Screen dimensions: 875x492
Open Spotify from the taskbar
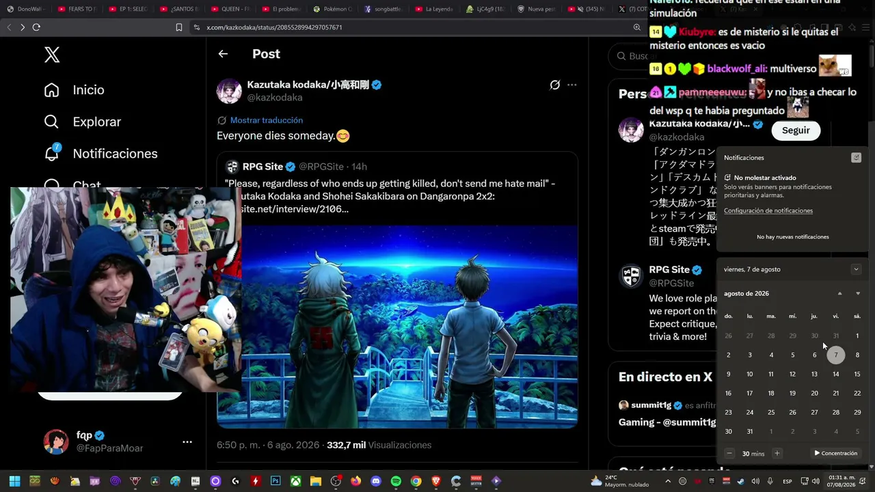tap(396, 481)
